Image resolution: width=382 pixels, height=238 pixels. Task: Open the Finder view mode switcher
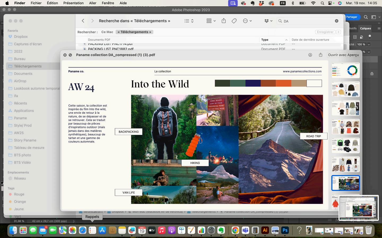[189, 21]
